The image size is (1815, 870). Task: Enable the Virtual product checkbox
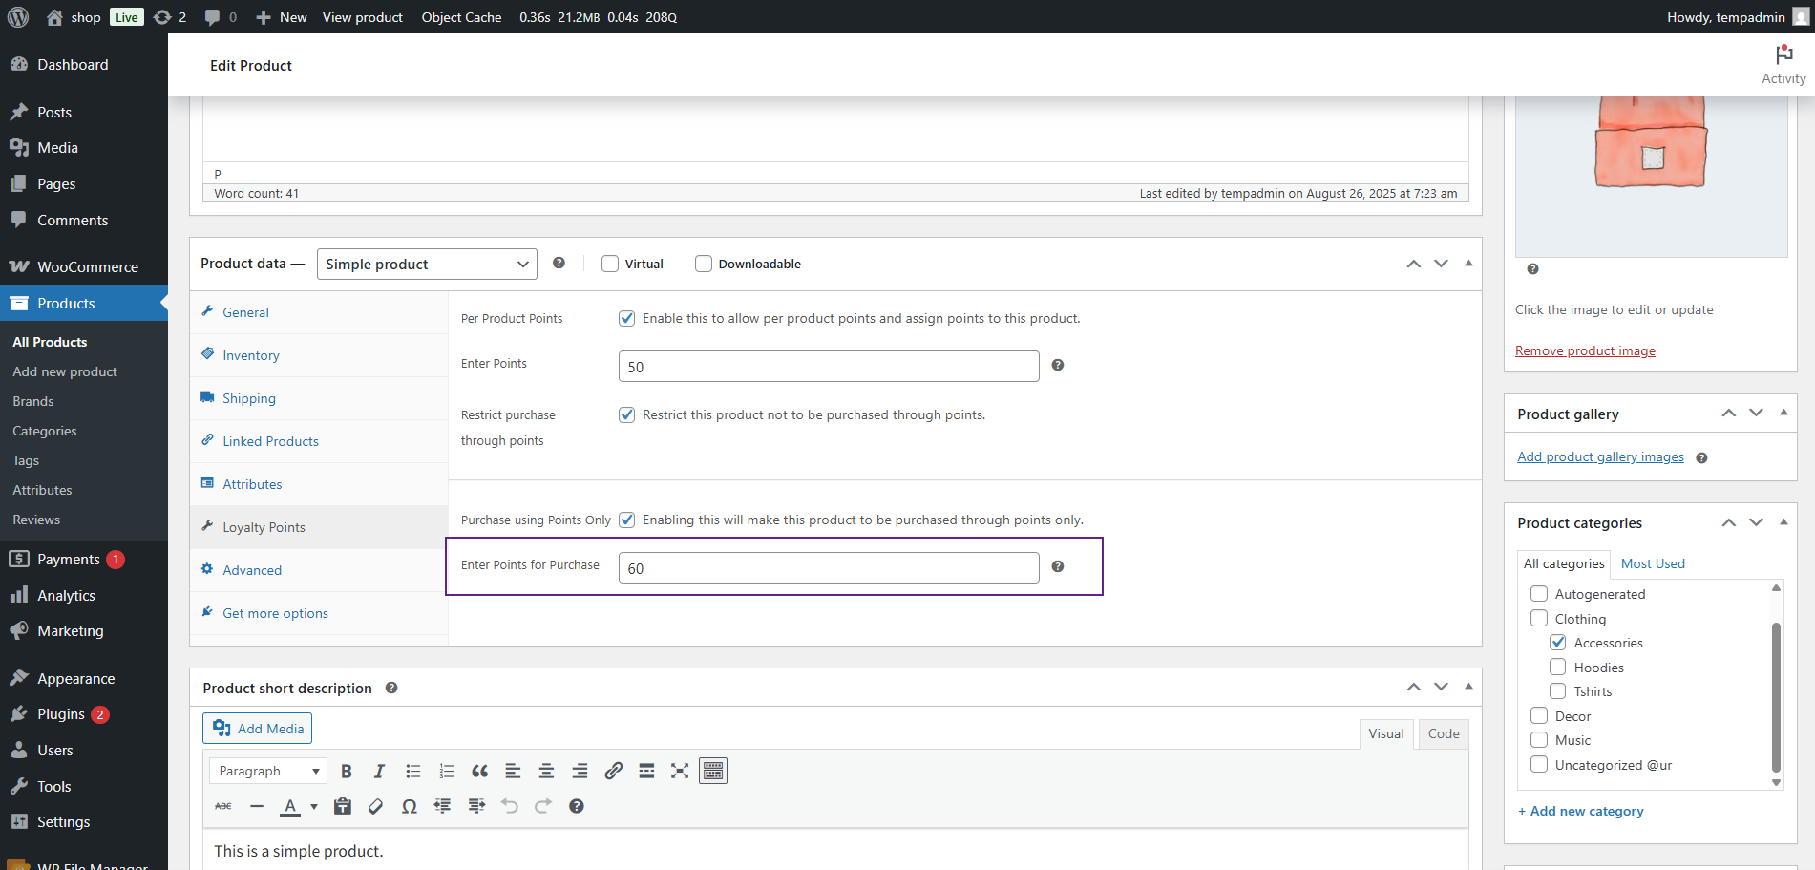(610, 265)
